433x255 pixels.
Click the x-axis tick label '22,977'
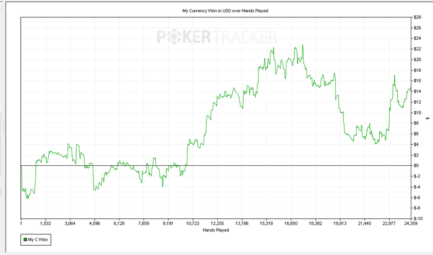tap(389, 223)
